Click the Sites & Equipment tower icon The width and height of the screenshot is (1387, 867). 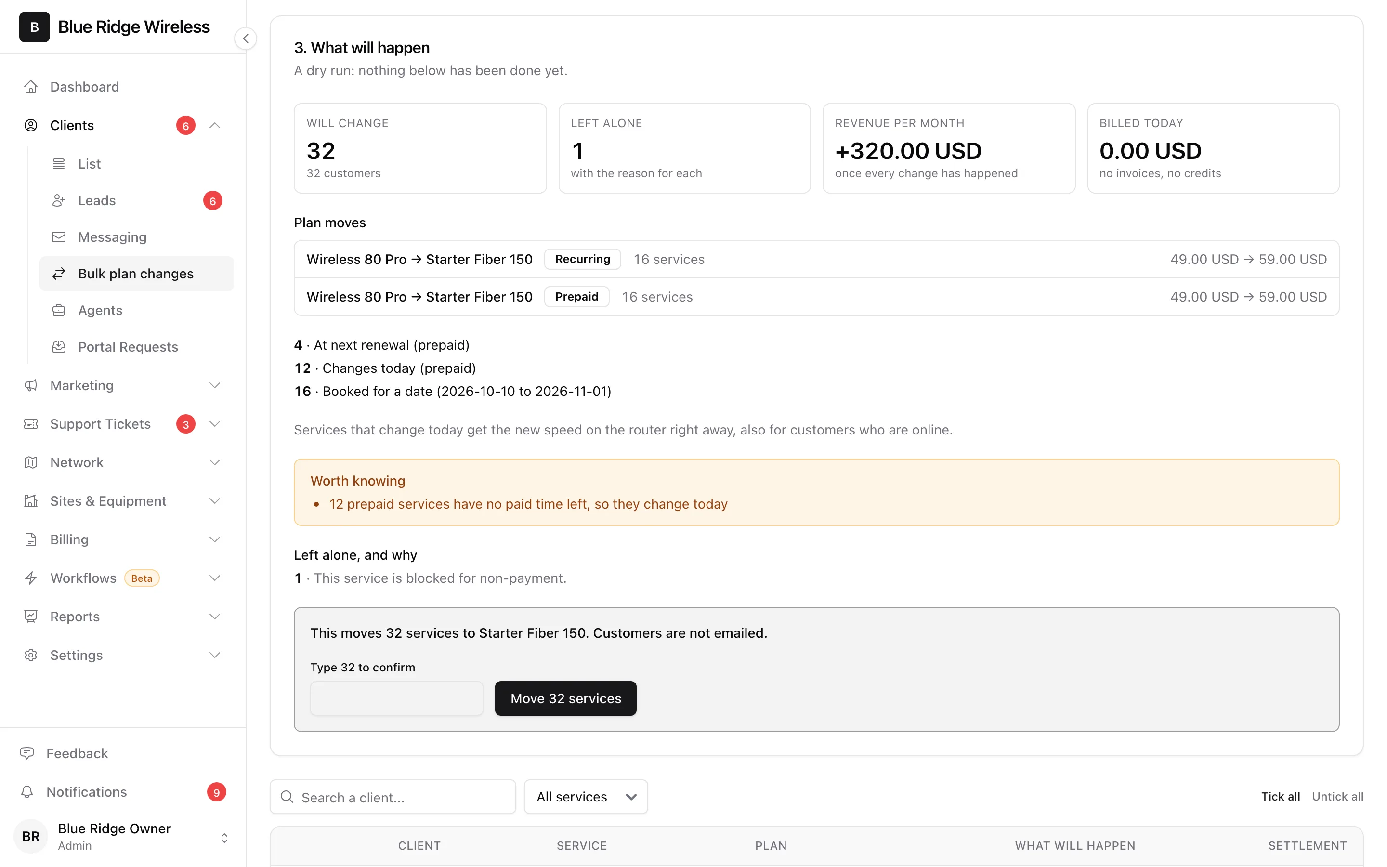(x=31, y=500)
